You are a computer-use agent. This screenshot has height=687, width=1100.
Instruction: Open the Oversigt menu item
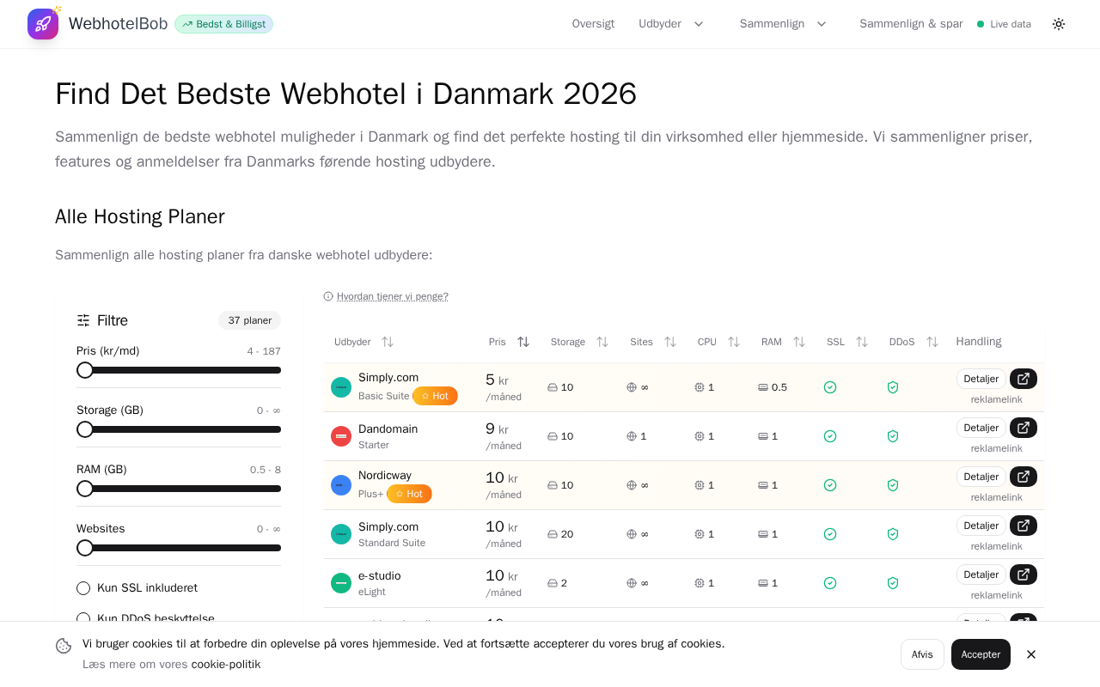(593, 24)
